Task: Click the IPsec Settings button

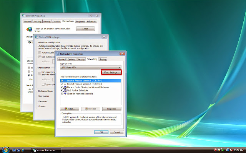Action: [111, 73]
